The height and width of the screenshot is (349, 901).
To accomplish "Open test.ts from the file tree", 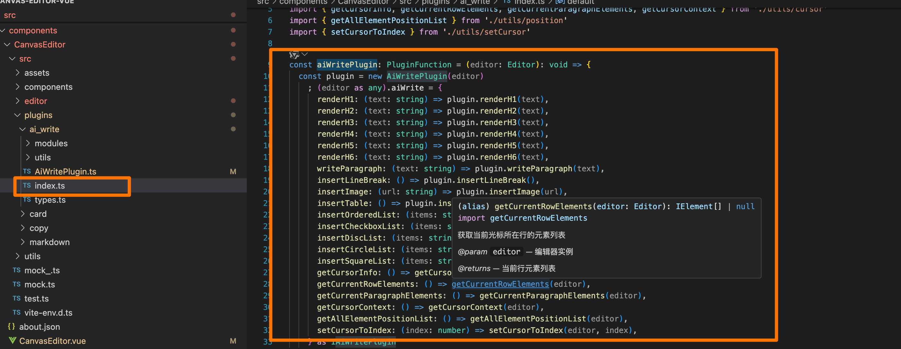I will click(x=36, y=298).
